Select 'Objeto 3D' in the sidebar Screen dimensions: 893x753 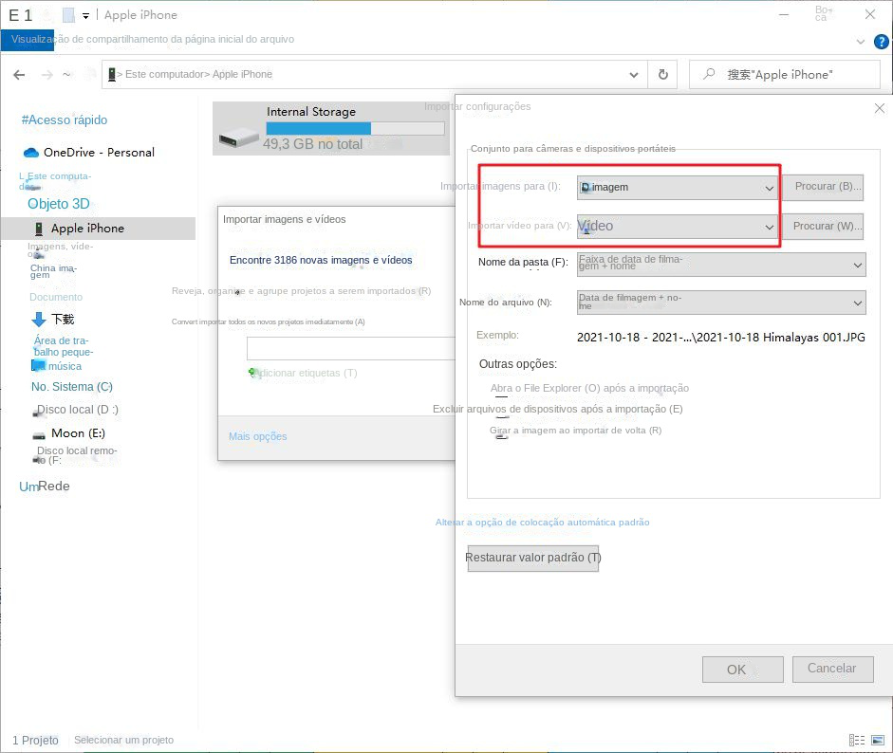[59, 204]
